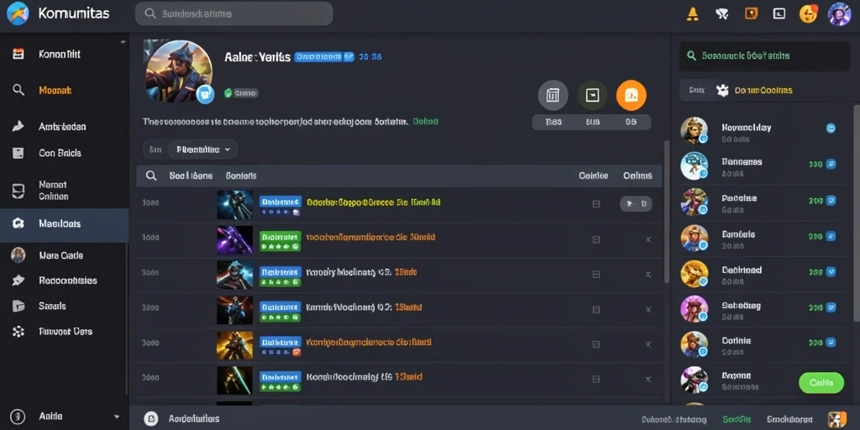This screenshot has width=860, height=430.
Task: Click the green Oatlis button in right panel
Action: [821, 383]
